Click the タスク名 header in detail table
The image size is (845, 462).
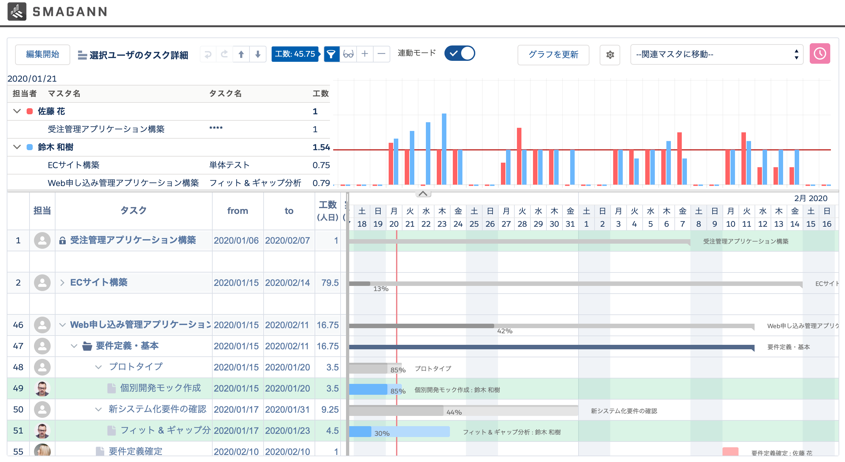(225, 93)
